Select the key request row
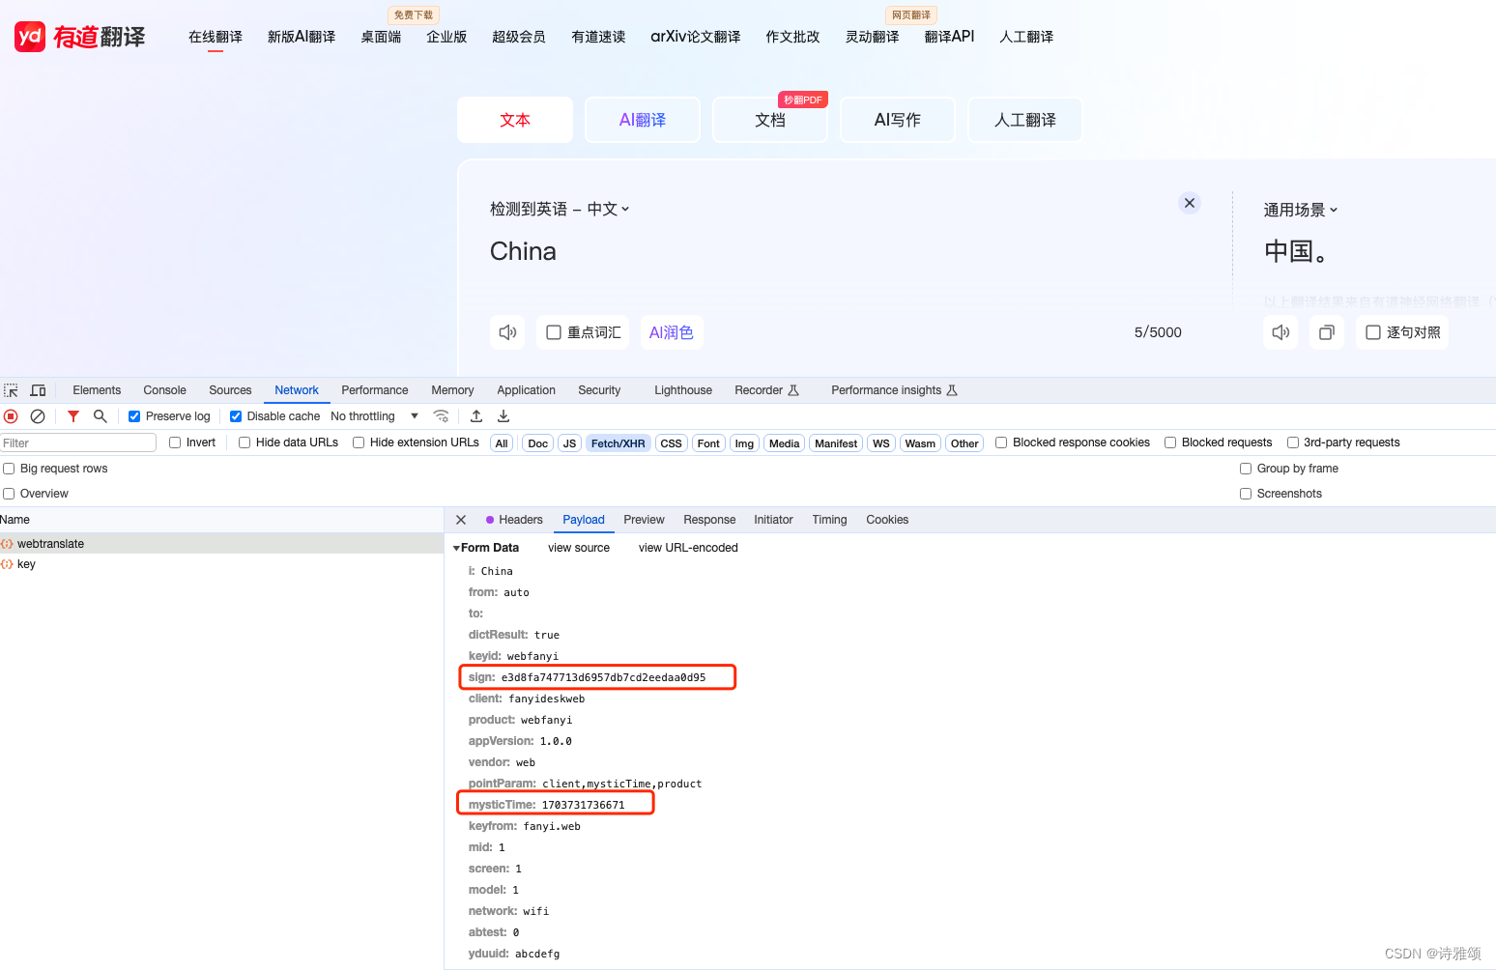Viewport: 1496px width, 970px height. pos(221,564)
